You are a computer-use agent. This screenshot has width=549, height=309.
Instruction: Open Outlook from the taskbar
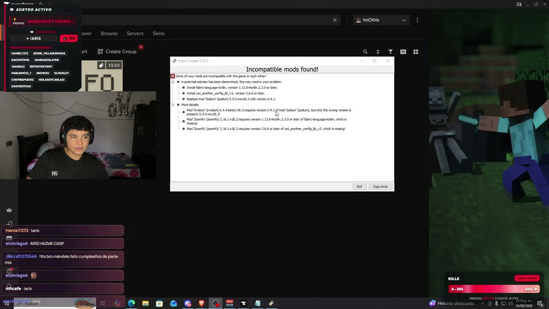click(173, 303)
